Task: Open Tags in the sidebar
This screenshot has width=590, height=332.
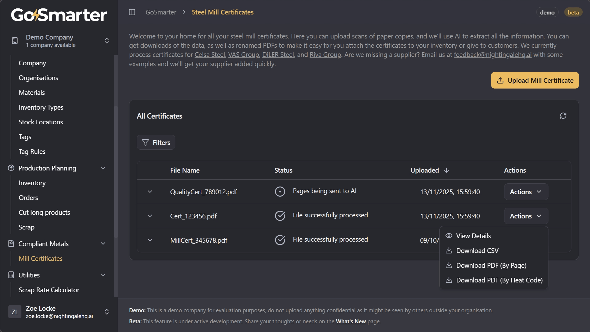Action: point(25,137)
